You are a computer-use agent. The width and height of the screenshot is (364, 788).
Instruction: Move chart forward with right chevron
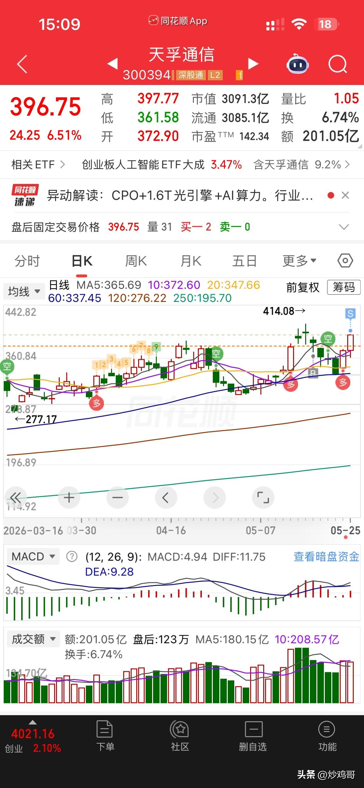215,498
